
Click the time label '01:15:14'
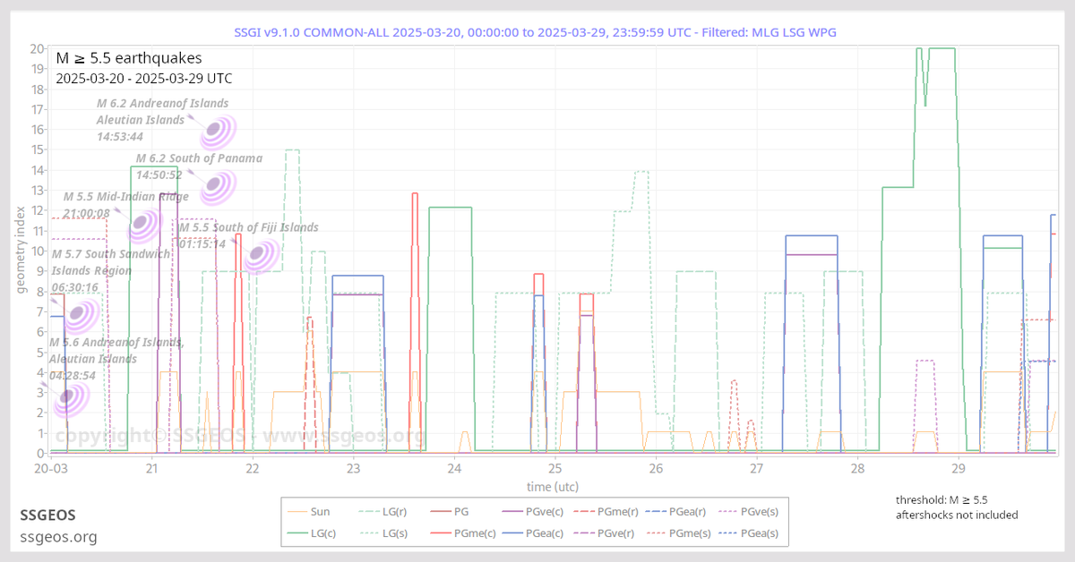tap(202, 243)
